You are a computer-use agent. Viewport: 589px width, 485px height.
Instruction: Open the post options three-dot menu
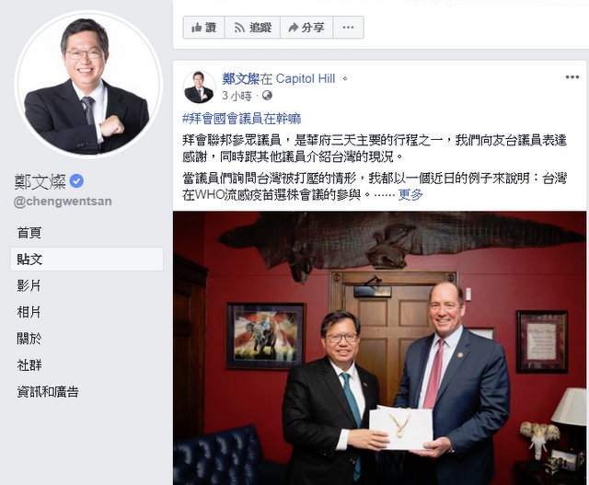click(x=572, y=77)
